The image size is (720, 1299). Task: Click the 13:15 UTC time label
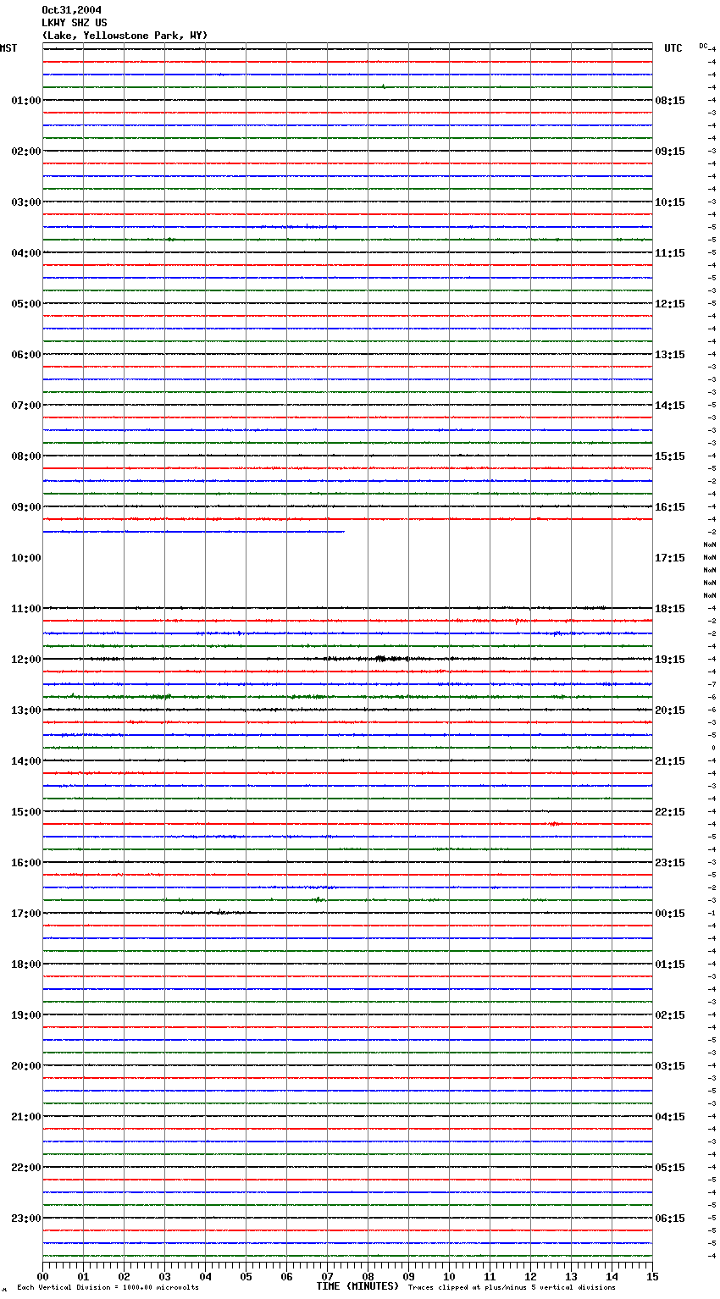click(x=670, y=355)
